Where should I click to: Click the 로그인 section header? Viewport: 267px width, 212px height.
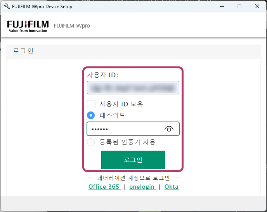pyautogui.click(x=23, y=51)
